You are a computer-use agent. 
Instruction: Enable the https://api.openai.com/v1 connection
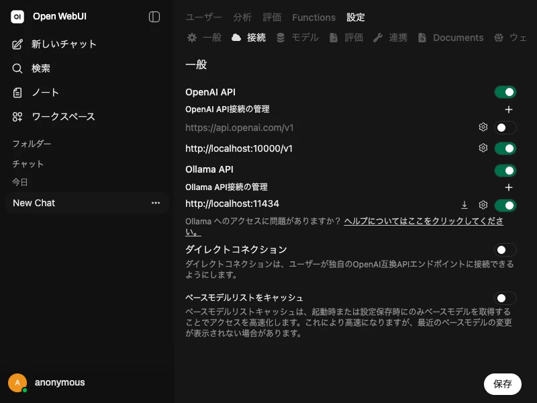pos(505,128)
